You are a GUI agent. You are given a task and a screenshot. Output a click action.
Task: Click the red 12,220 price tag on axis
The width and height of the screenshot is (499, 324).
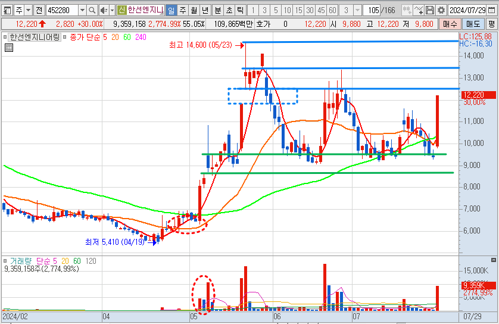[x=479, y=95]
